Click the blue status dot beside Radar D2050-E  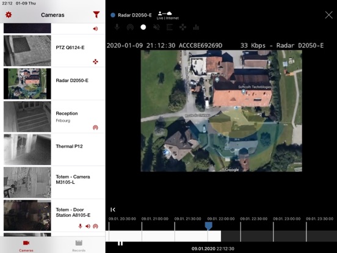pos(112,15)
